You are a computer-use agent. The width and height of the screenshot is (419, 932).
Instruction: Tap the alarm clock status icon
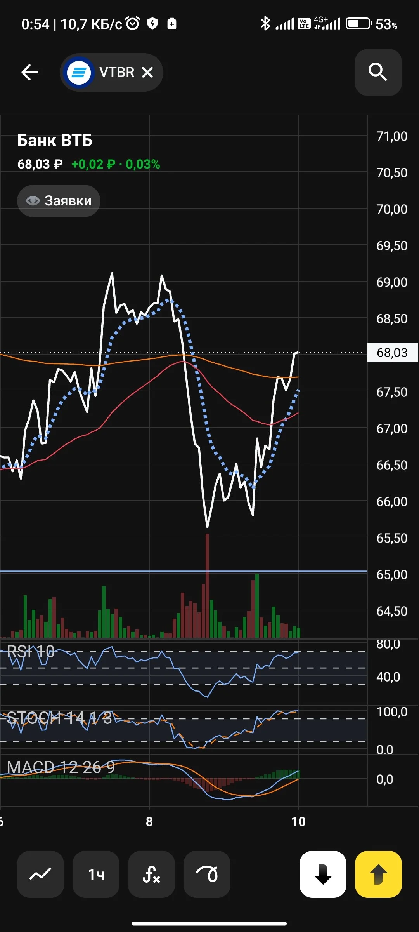133,24
